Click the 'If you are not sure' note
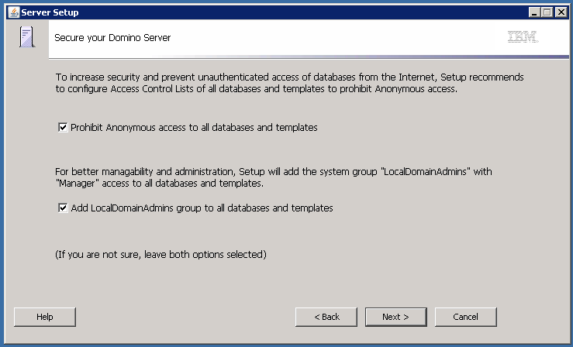 point(161,254)
